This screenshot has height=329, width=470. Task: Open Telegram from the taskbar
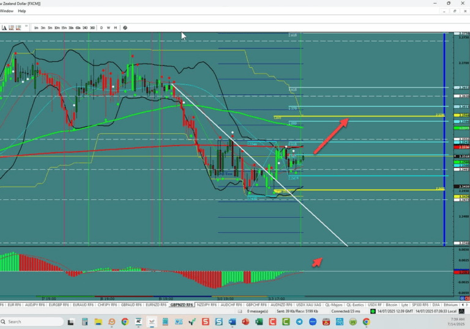(299, 322)
